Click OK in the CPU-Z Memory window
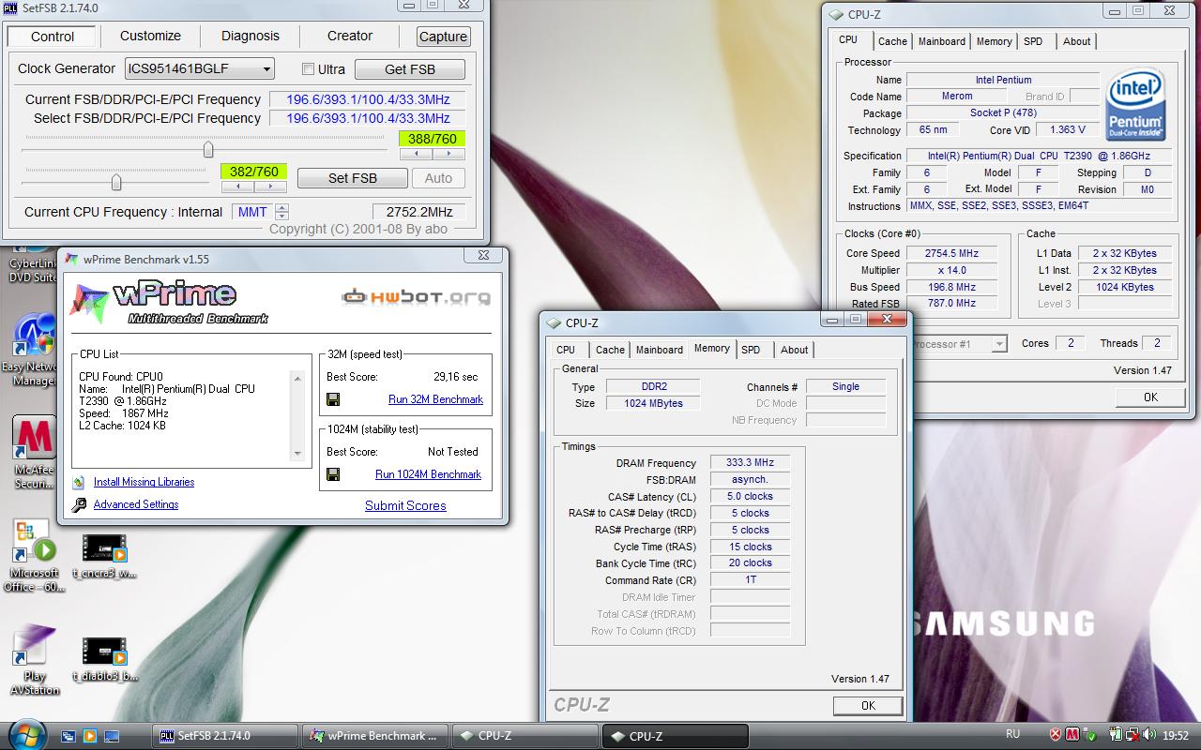Viewport: 1201px width, 750px height. tap(868, 706)
